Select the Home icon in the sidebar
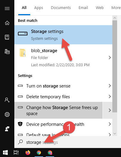 click(x=7, y=23)
